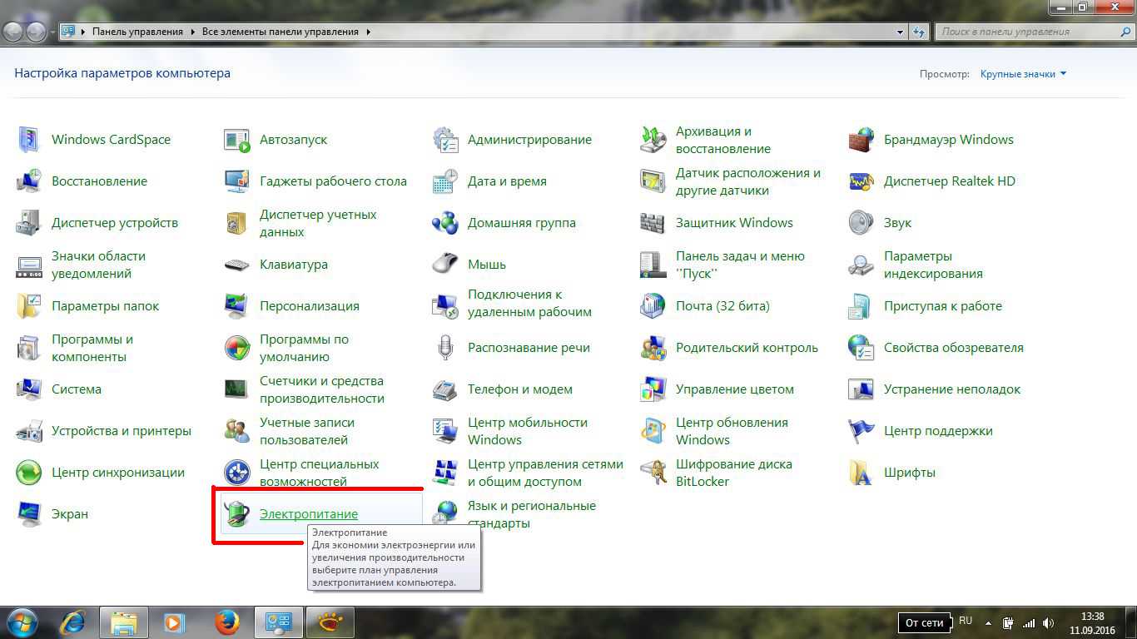The height and width of the screenshot is (639, 1137).
Task: Open the Шрифты fonts folder icon
Action: point(861,473)
